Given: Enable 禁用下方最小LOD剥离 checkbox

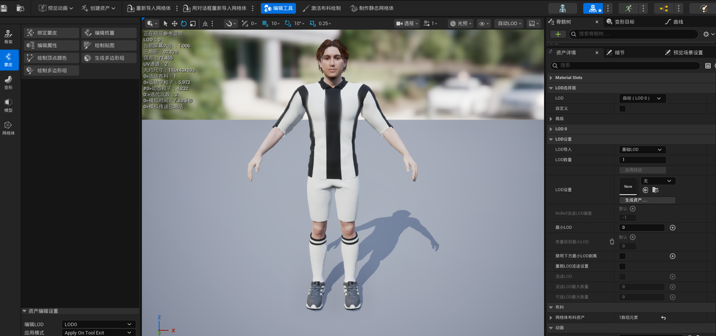Looking at the screenshot, I should (622, 256).
